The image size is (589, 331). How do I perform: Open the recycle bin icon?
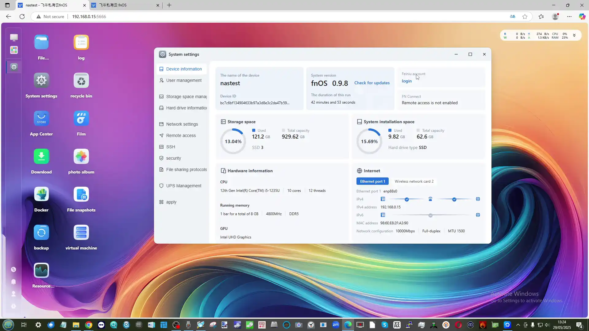point(81,81)
